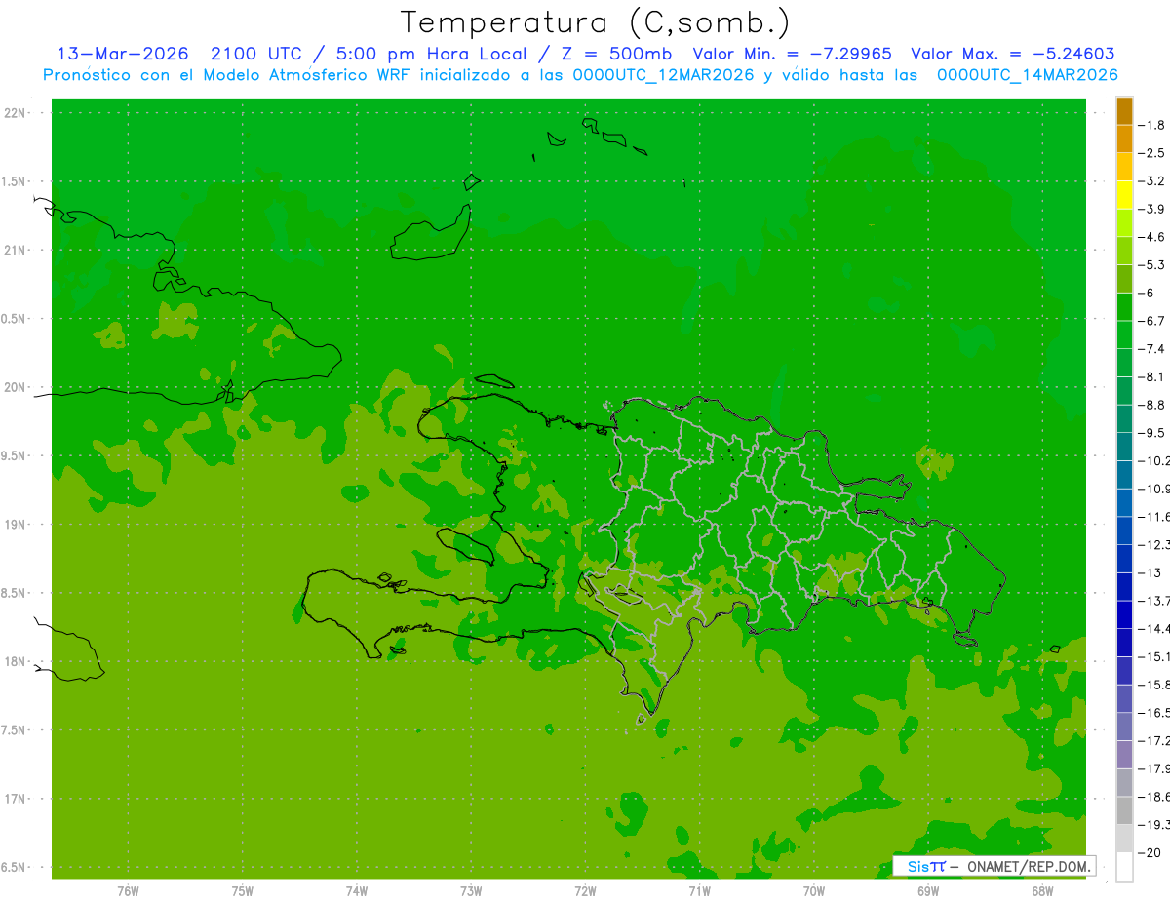The height and width of the screenshot is (904, 1170).
Task: Click the "76W" longitude label
Action: click(128, 891)
